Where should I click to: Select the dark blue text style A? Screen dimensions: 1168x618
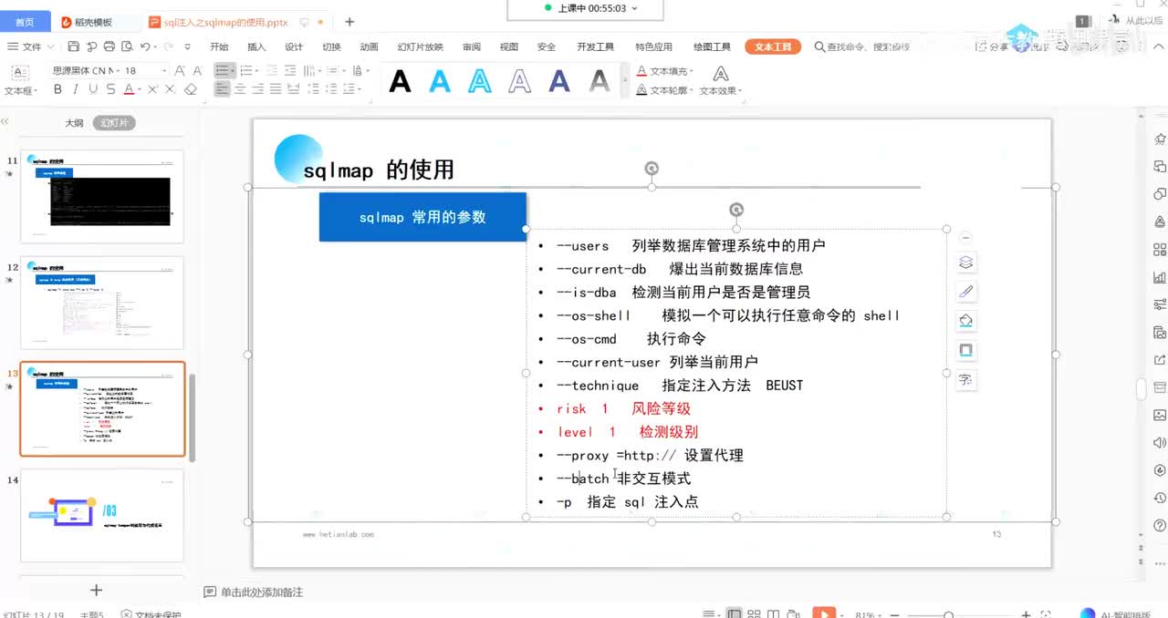(559, 81)
